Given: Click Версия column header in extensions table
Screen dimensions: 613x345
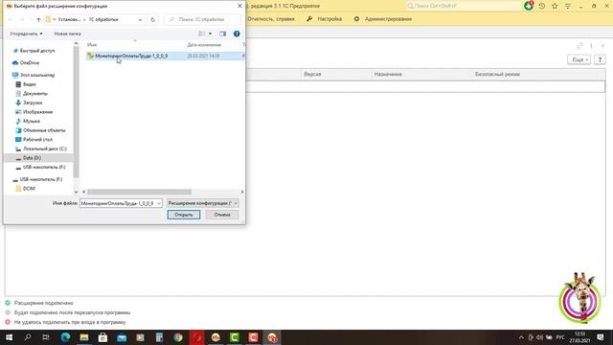Looking at the screenshot, I should tap(312, 74).
